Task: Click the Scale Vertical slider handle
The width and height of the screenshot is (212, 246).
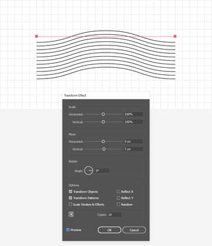Action: point(103,122)
